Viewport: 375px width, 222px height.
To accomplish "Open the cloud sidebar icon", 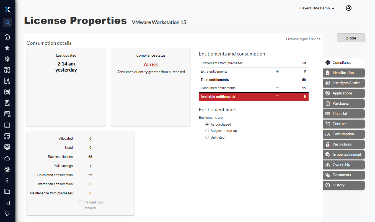I will 7,158.
